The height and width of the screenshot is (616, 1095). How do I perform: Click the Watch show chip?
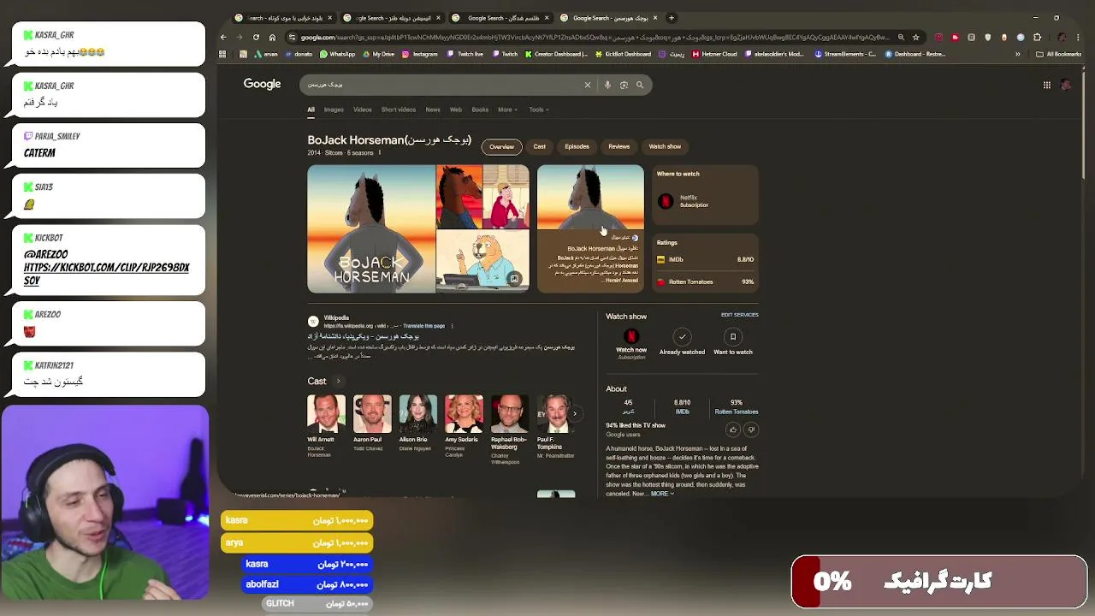pos(665,147)
